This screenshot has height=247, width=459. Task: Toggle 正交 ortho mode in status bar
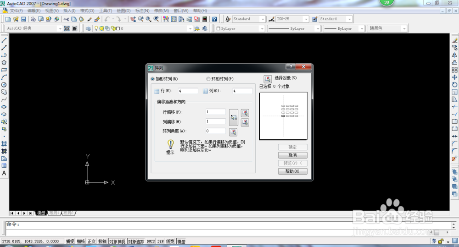[x=92, y=242]
